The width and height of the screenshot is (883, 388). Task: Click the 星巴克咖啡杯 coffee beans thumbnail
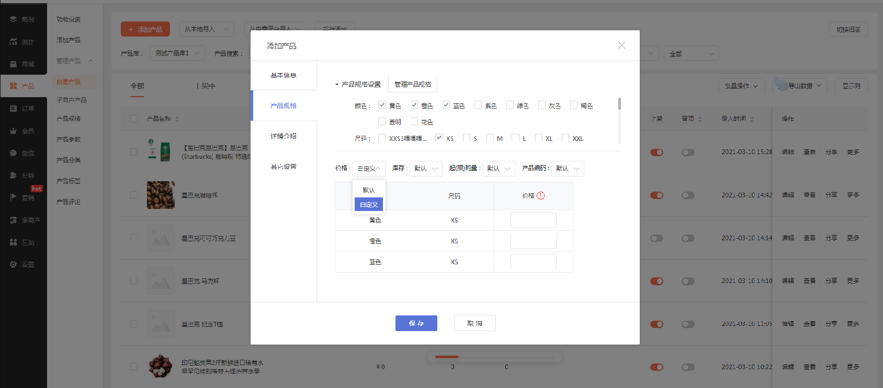161,195
